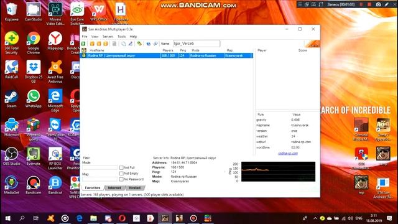Click the gravity rule row
Image resolution: width=398 pixels, height=224 pixels.
click(287, 120)
